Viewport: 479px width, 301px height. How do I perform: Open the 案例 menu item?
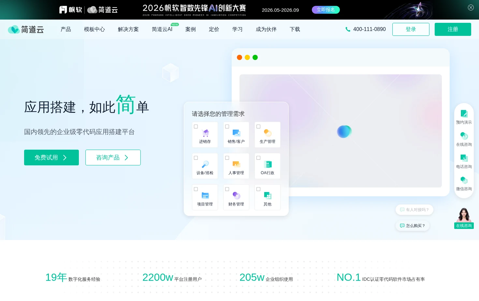pos(191,29)
